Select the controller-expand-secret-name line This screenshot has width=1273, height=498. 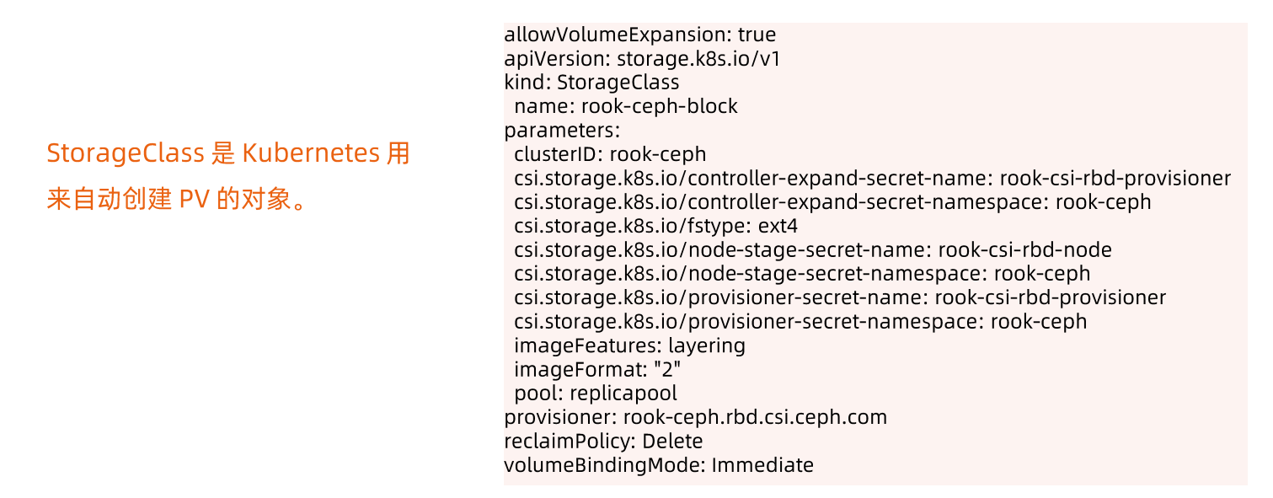coord(873,179)
